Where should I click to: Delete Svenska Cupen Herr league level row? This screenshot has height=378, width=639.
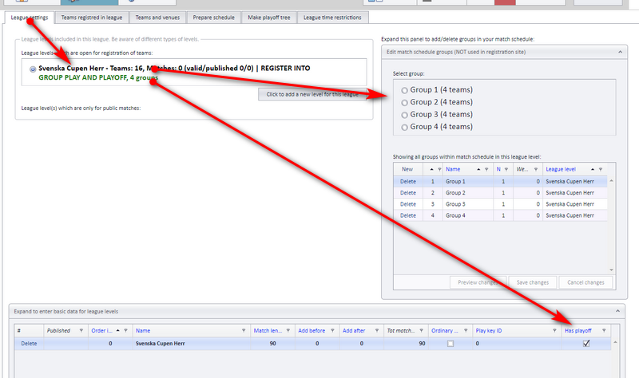[29, 344]
